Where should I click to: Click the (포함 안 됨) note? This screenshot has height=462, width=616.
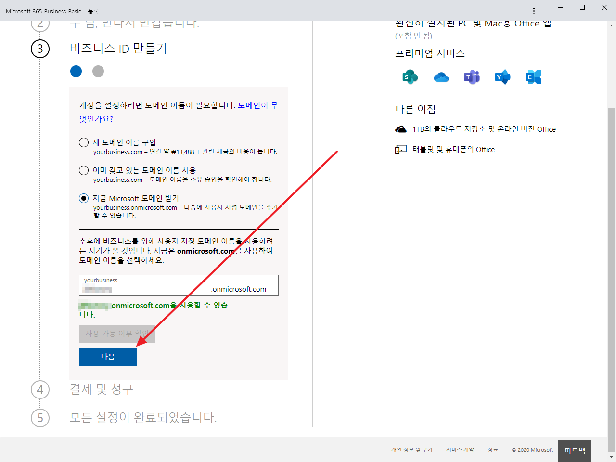(414, 36)
